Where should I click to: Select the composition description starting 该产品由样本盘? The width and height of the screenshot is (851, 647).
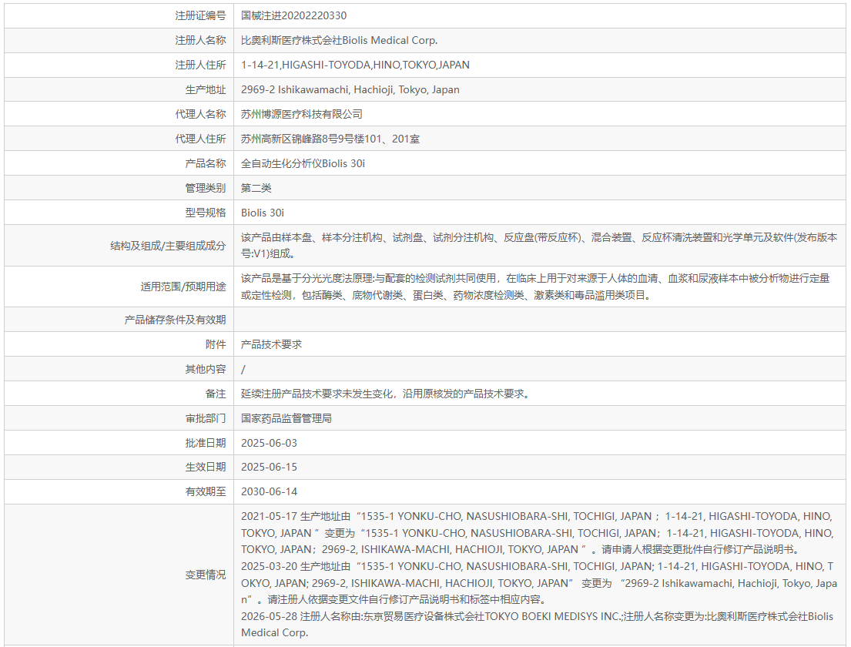[x=539, y=246]
